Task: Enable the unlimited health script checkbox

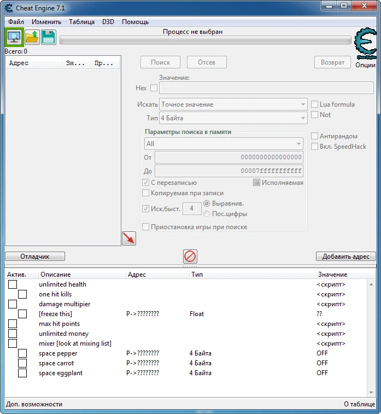Action: pos(13,284)
